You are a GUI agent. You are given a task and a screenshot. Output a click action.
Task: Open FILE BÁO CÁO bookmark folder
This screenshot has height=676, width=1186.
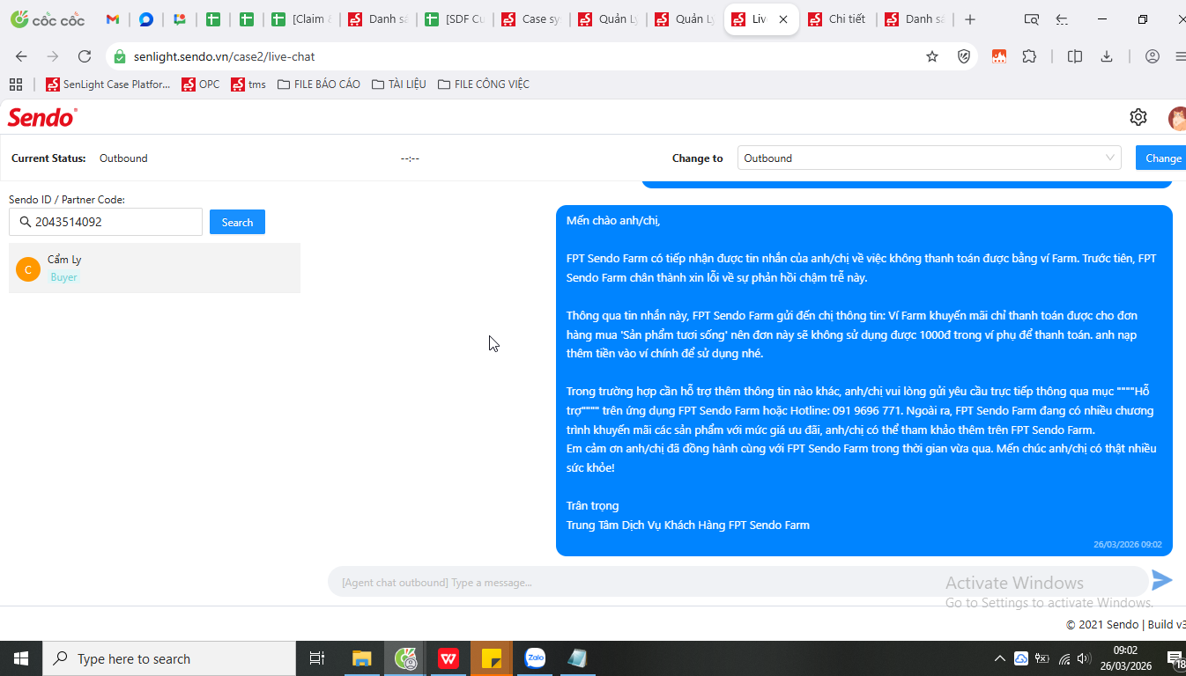tap(318, 84)
